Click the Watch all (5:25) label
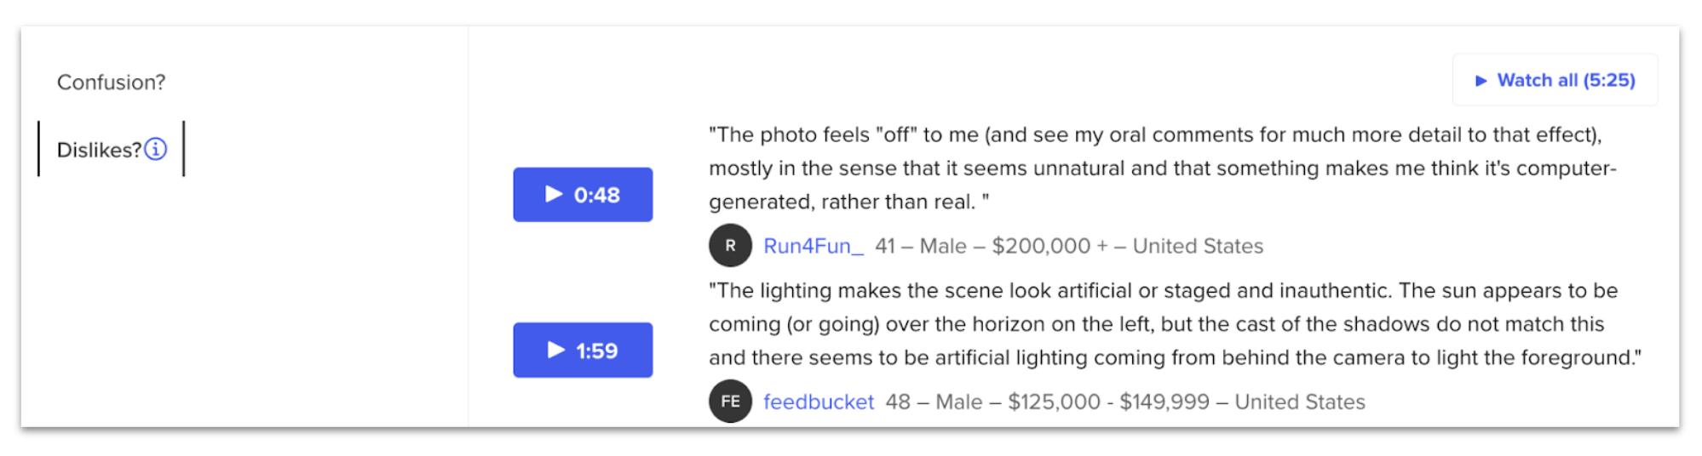 (1566, 81)
